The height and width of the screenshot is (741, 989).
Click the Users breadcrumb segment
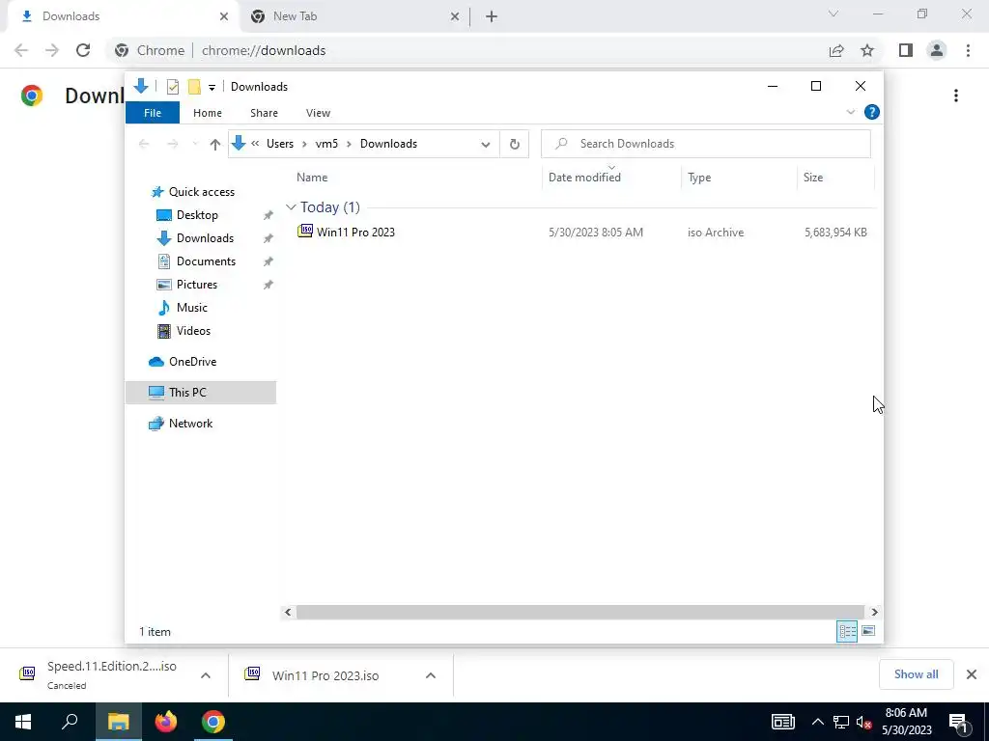point(280,144)
